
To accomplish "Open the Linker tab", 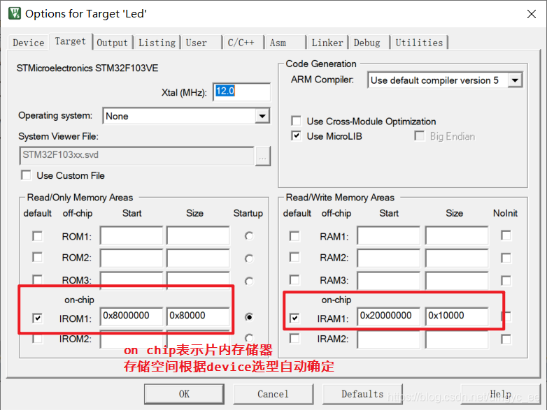I will (x=327, y=43).
